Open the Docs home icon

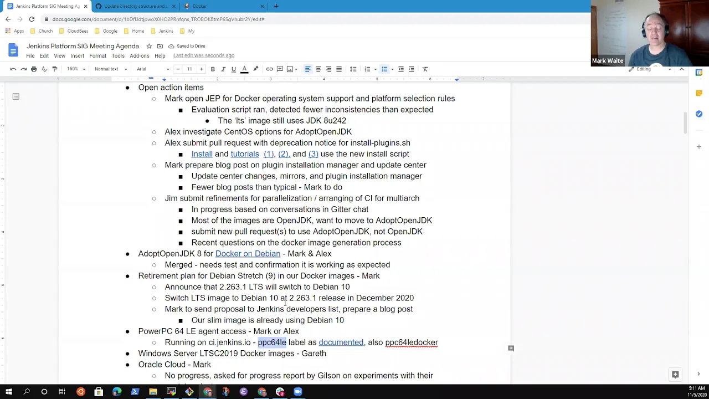[13, 50]
